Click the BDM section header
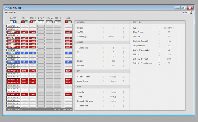 [102, 87]
